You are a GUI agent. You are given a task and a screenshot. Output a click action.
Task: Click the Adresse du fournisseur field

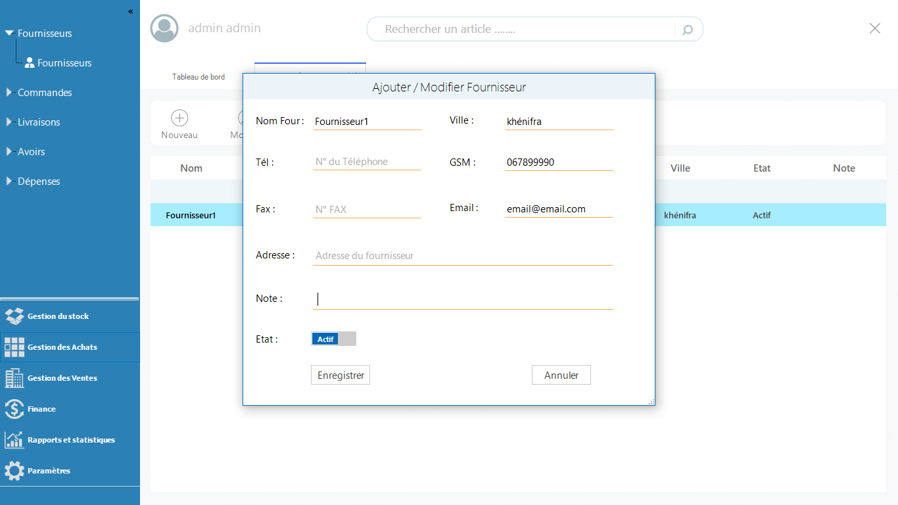[463, 256]
